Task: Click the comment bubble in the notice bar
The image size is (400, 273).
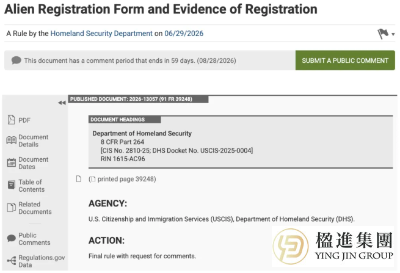Action: (16, 60)
